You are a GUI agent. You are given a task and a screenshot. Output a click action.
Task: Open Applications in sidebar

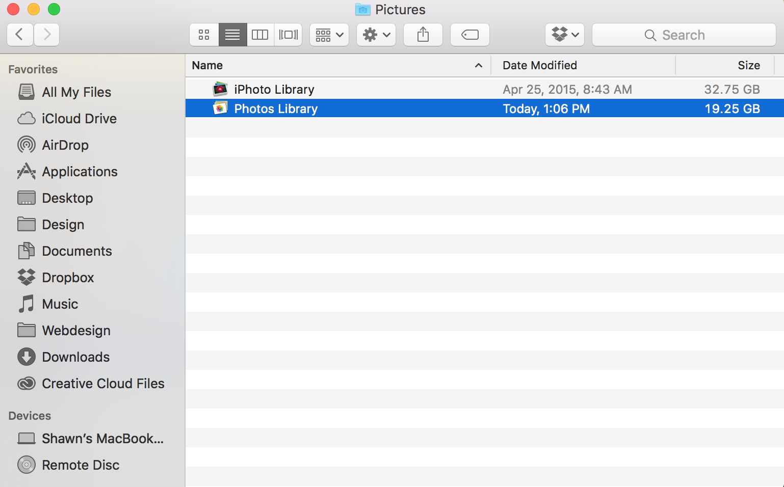(x=80, y=172)
